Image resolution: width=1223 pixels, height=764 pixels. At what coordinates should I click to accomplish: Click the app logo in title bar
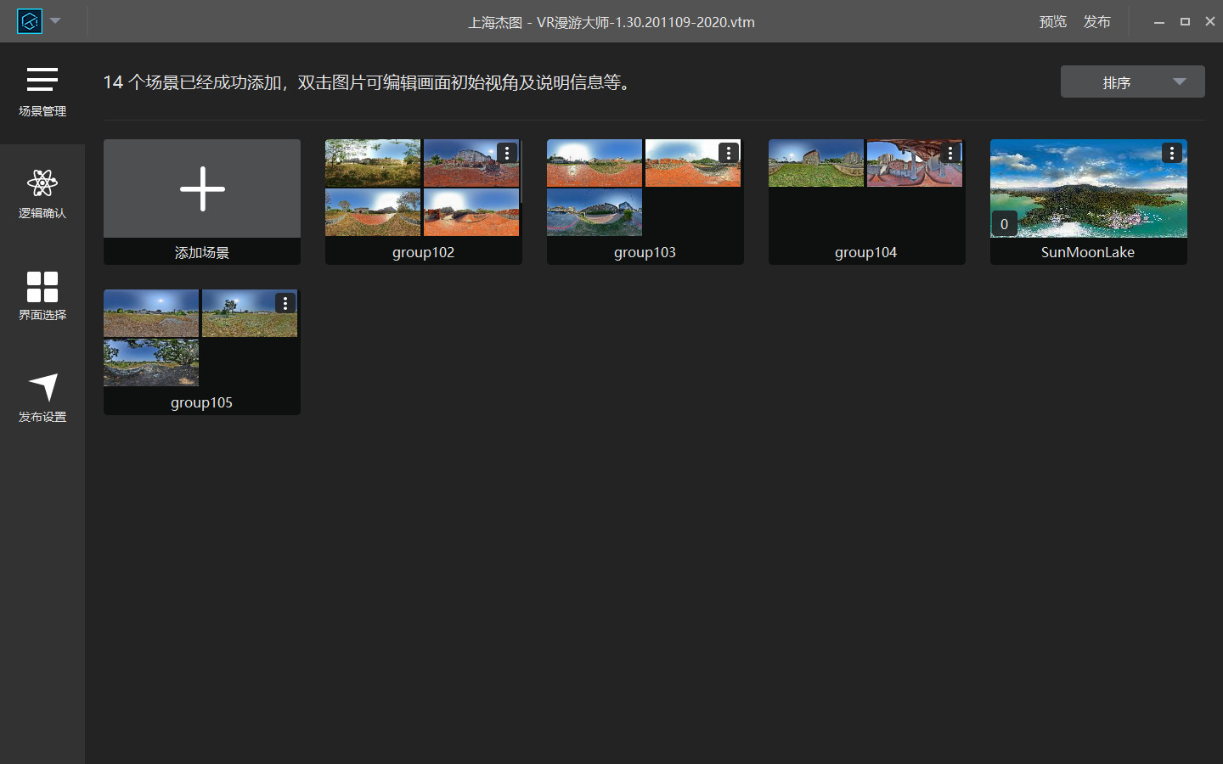coord(30,21)
